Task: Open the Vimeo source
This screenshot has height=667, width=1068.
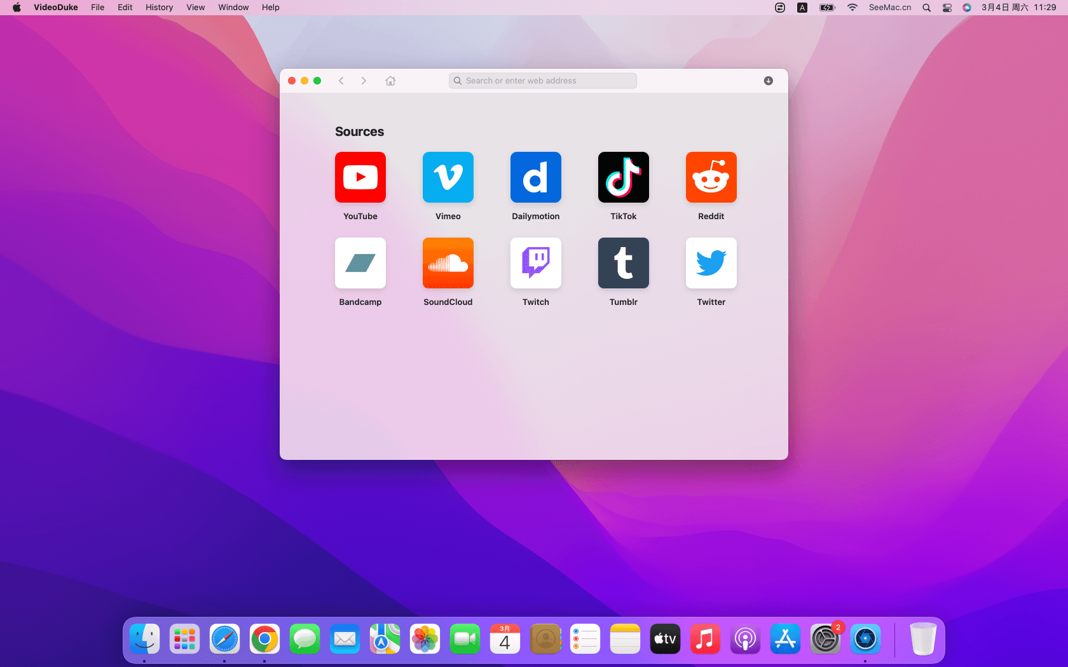Action: (x=448, y=177)
